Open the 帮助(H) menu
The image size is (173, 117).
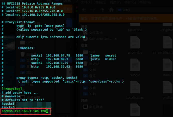point(145,2)
